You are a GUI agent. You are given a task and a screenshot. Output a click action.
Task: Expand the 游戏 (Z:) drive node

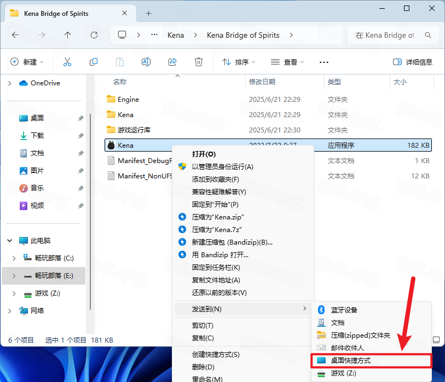pyautogui.click(x=14, y=293)
